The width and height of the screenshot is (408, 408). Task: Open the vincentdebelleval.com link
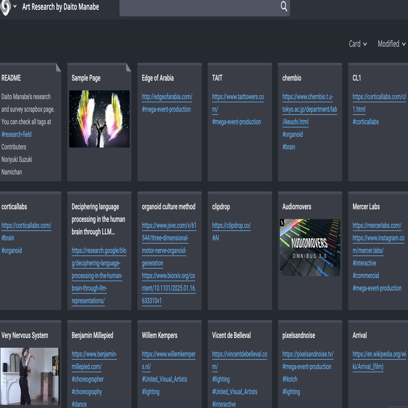[240, 360]
